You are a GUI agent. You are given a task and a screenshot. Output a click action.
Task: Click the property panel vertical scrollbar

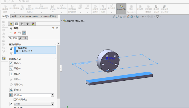[58, 72]
